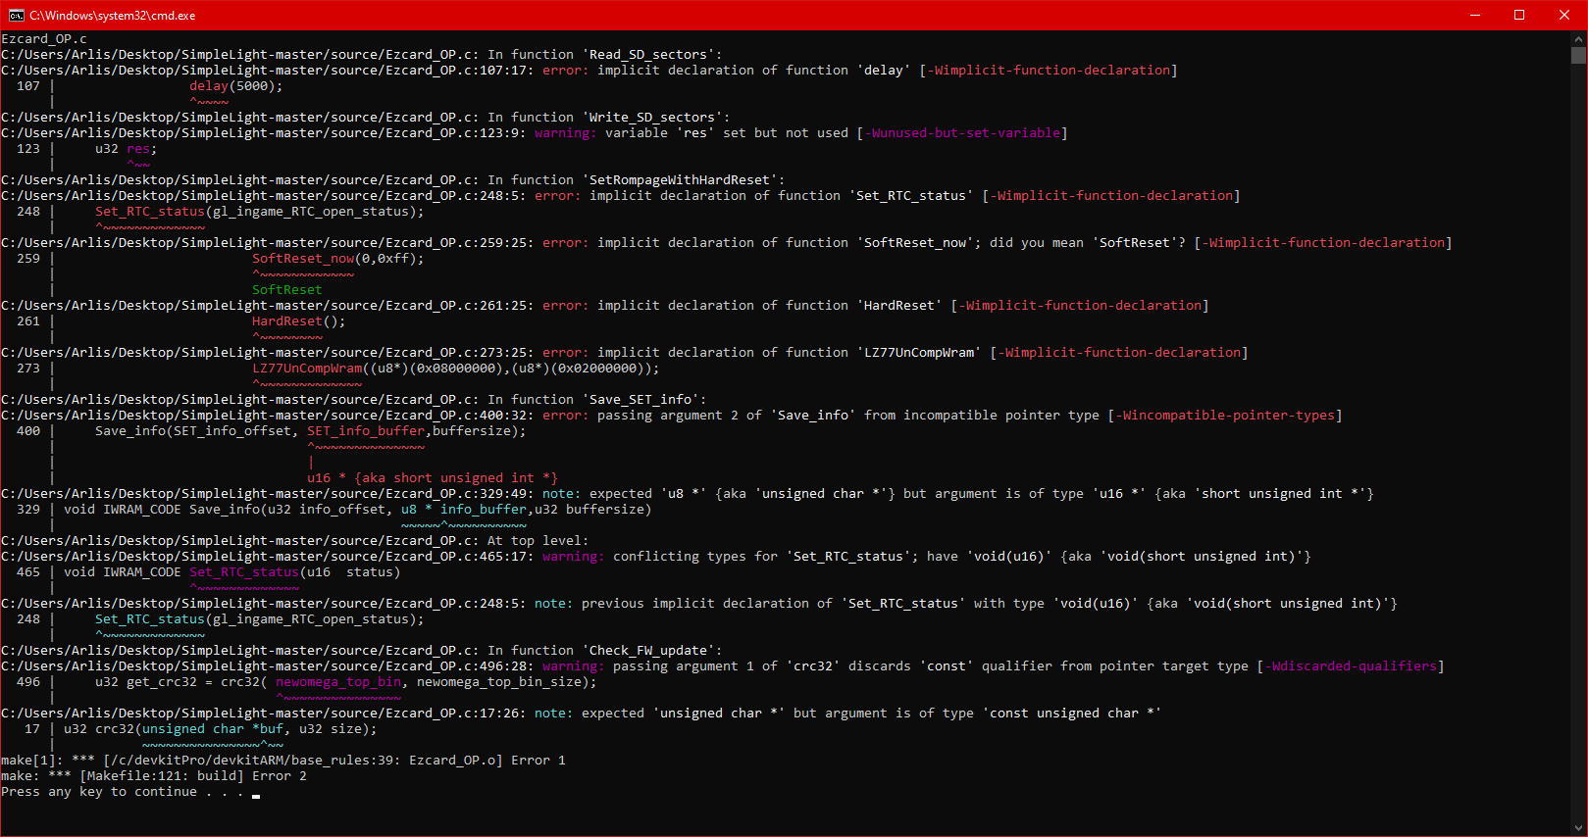Viewport: 1588px width, 837px height.
Task: Click 'newomega_top_bin' argument on line 496
Action: [x=337, y=682]
